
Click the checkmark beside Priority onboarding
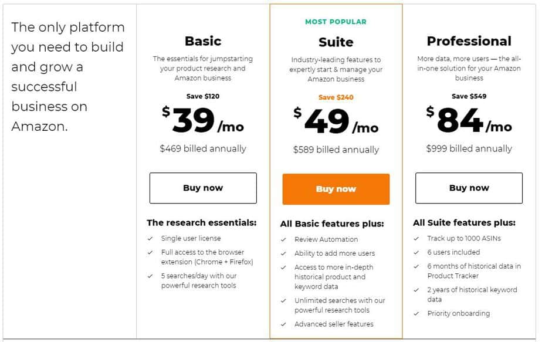[x=416, y=313]
